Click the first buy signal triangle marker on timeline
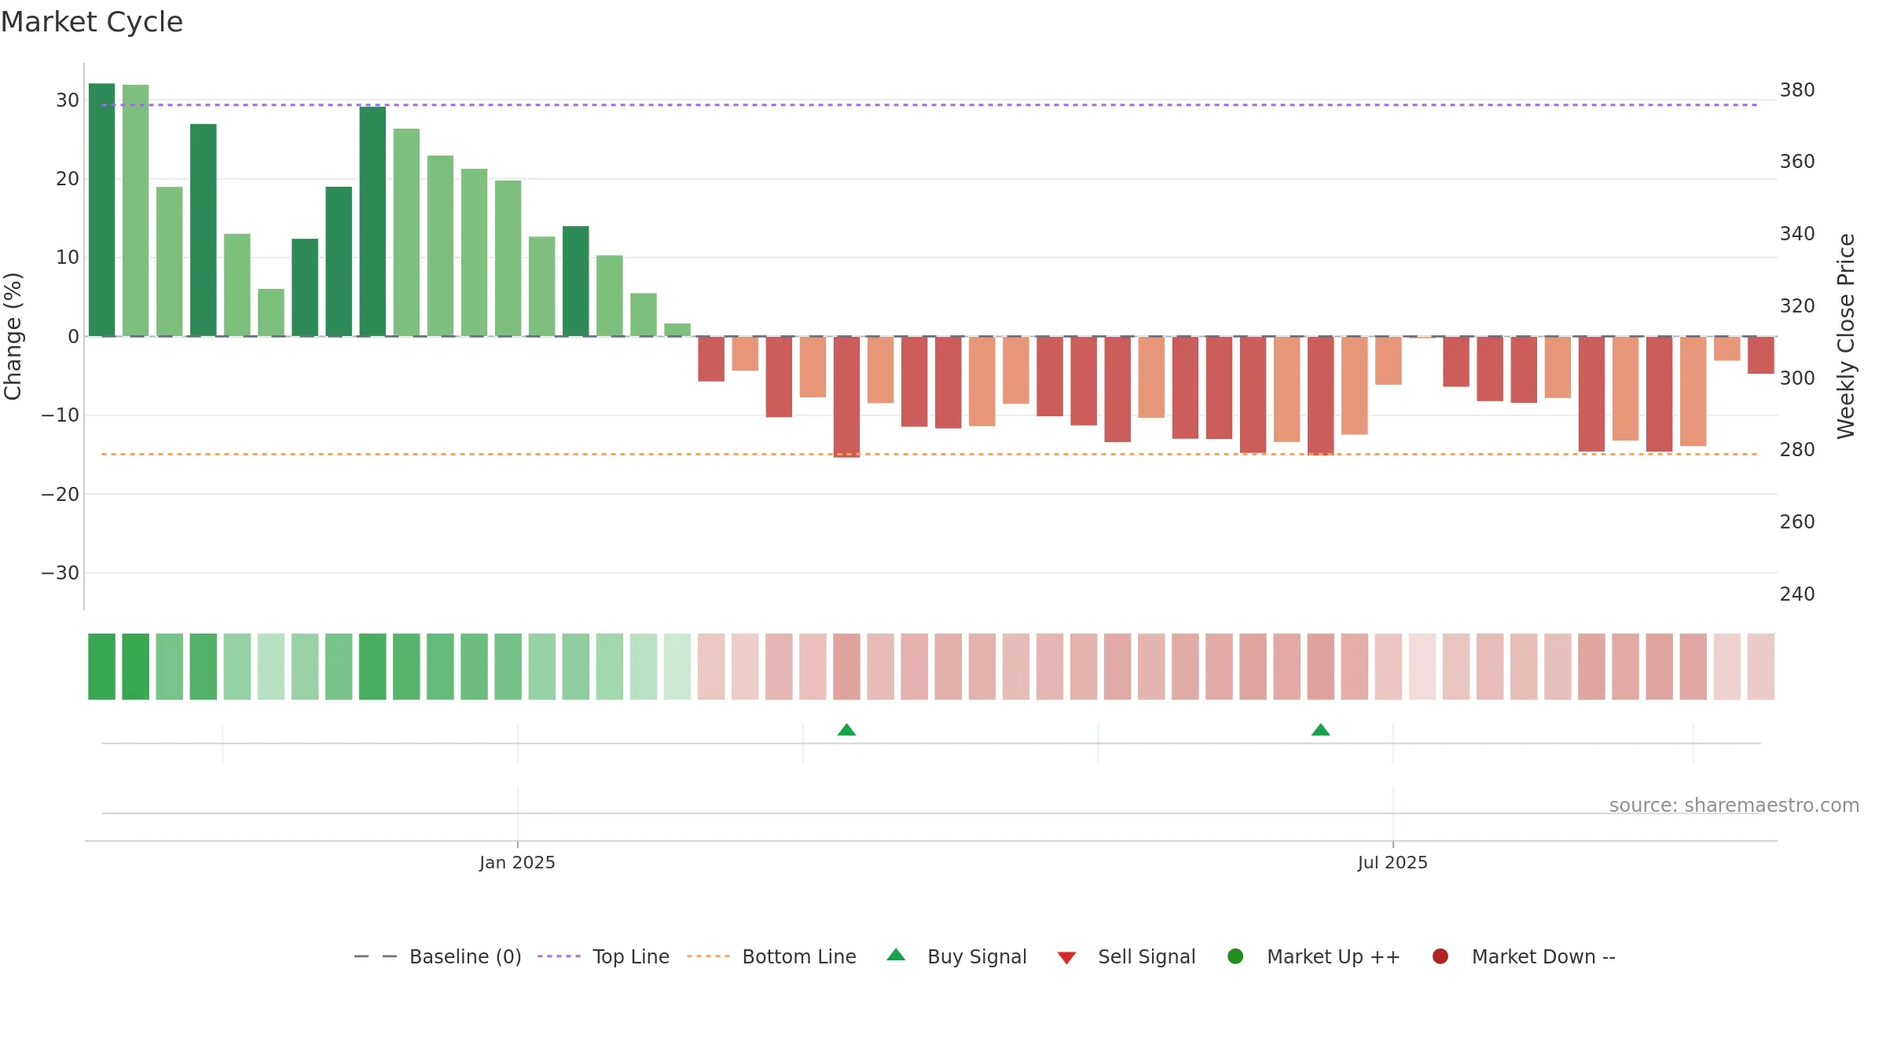Image resolution: width=1886 pixels, height=1060 pixels. [x=846, y=730]
